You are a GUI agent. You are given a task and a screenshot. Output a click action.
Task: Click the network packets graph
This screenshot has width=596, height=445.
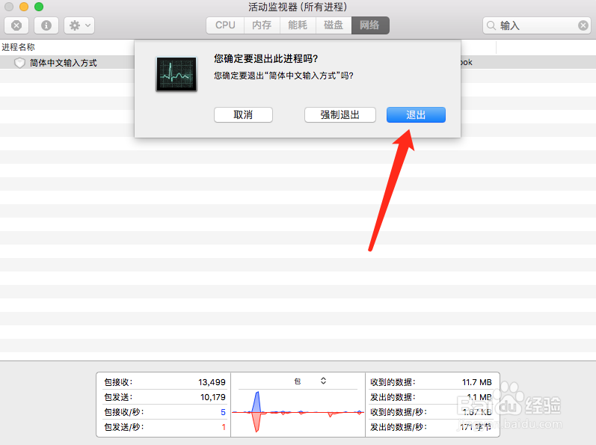coord(298,412)
